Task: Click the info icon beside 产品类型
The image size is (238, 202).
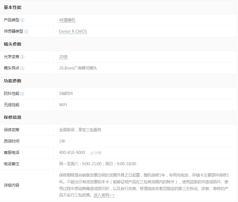Action: (22, 20)
